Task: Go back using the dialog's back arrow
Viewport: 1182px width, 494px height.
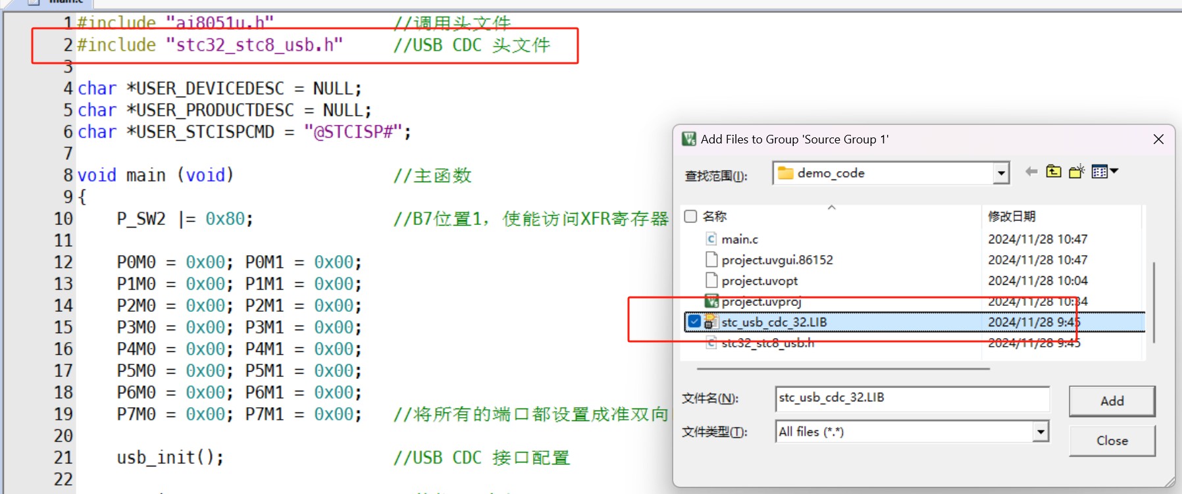Action: coord(1031,172)
